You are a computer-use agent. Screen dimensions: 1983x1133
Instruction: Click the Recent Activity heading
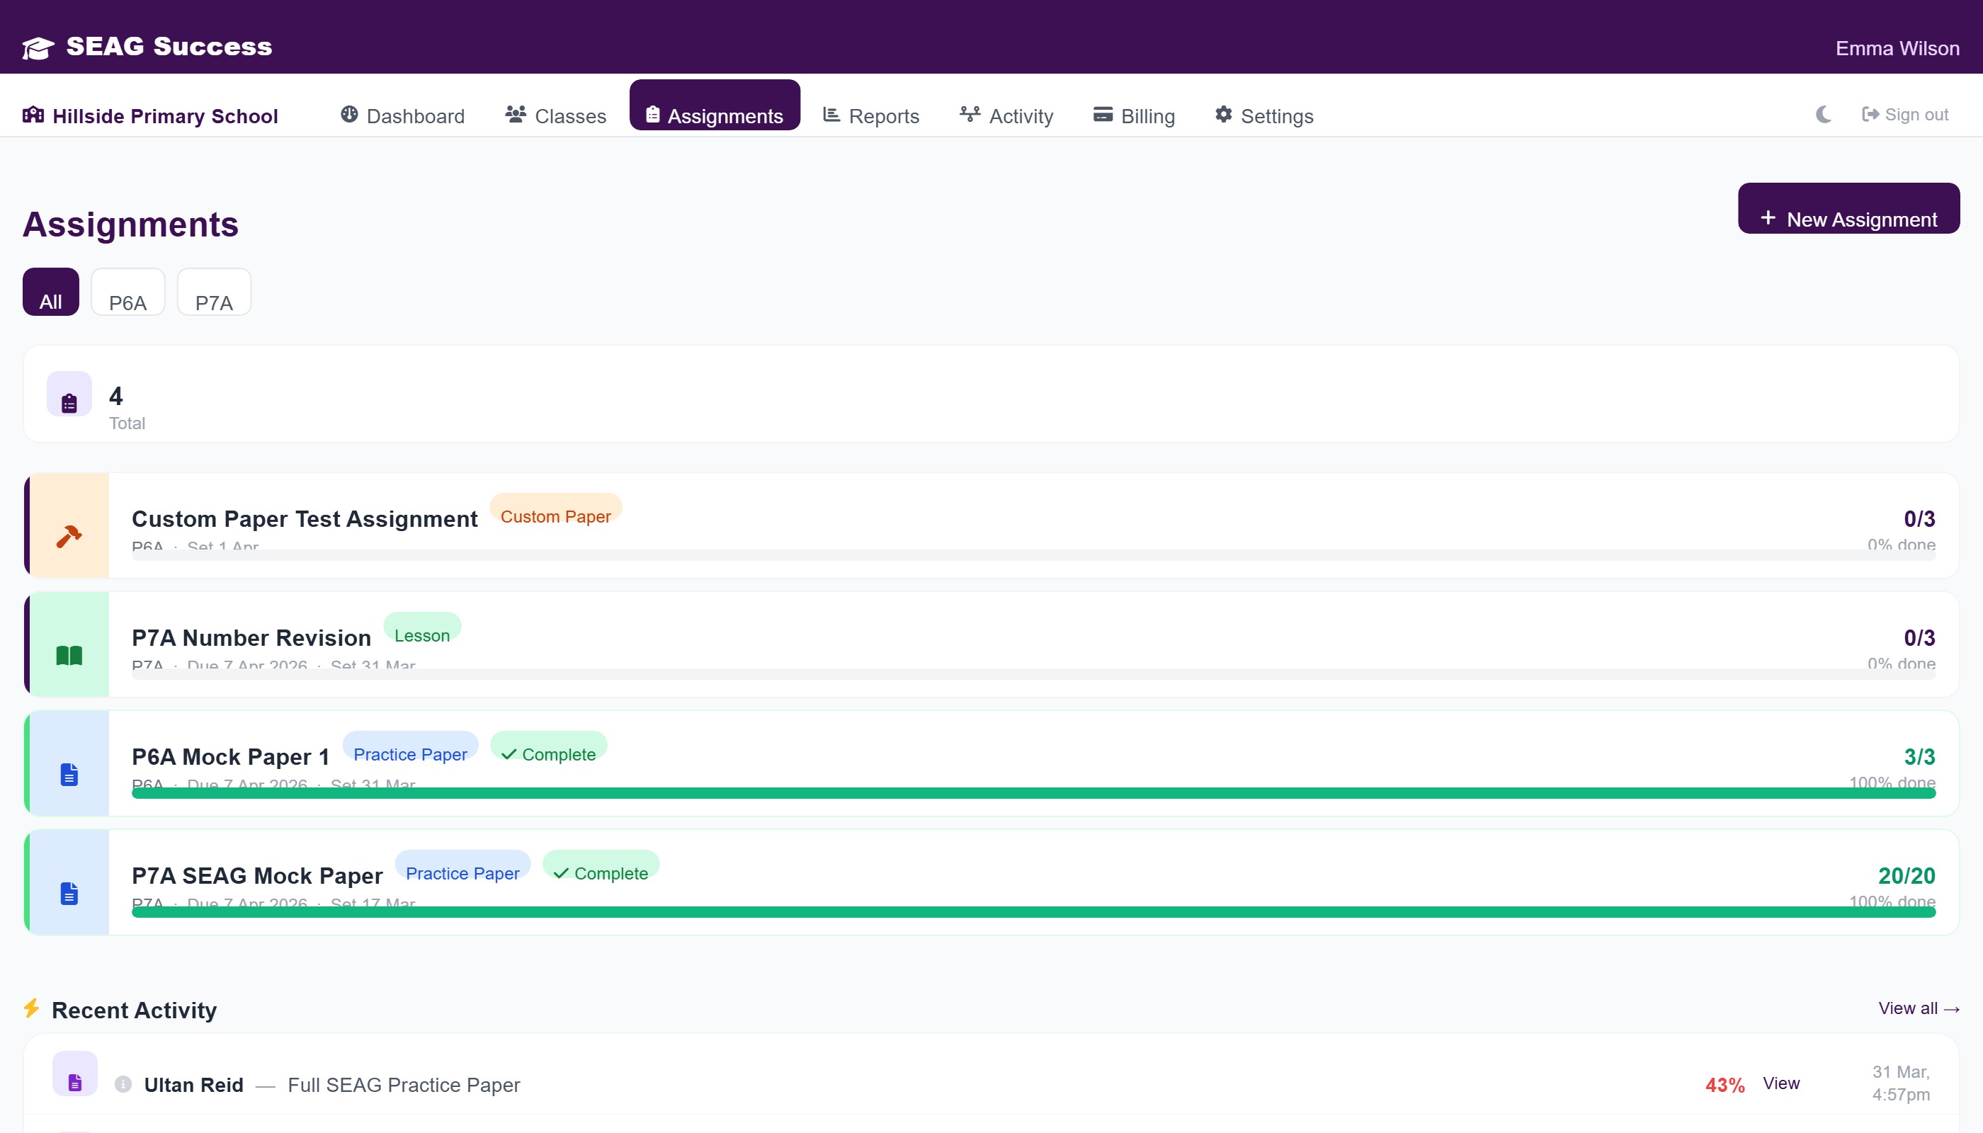pos(134,1010)
